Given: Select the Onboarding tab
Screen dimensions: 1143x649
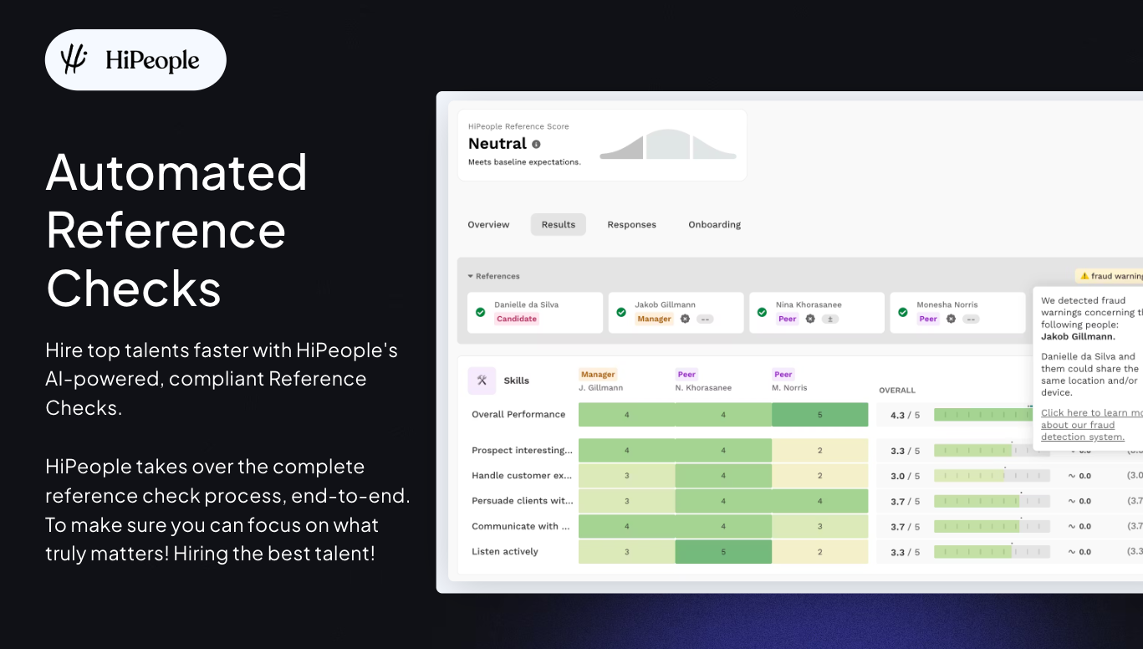Looking at the screenshot, I should tap(714, 224).
